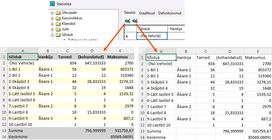272x140 pixels.
Task: Click the plain Excel export icon
Action: [135, 21]
